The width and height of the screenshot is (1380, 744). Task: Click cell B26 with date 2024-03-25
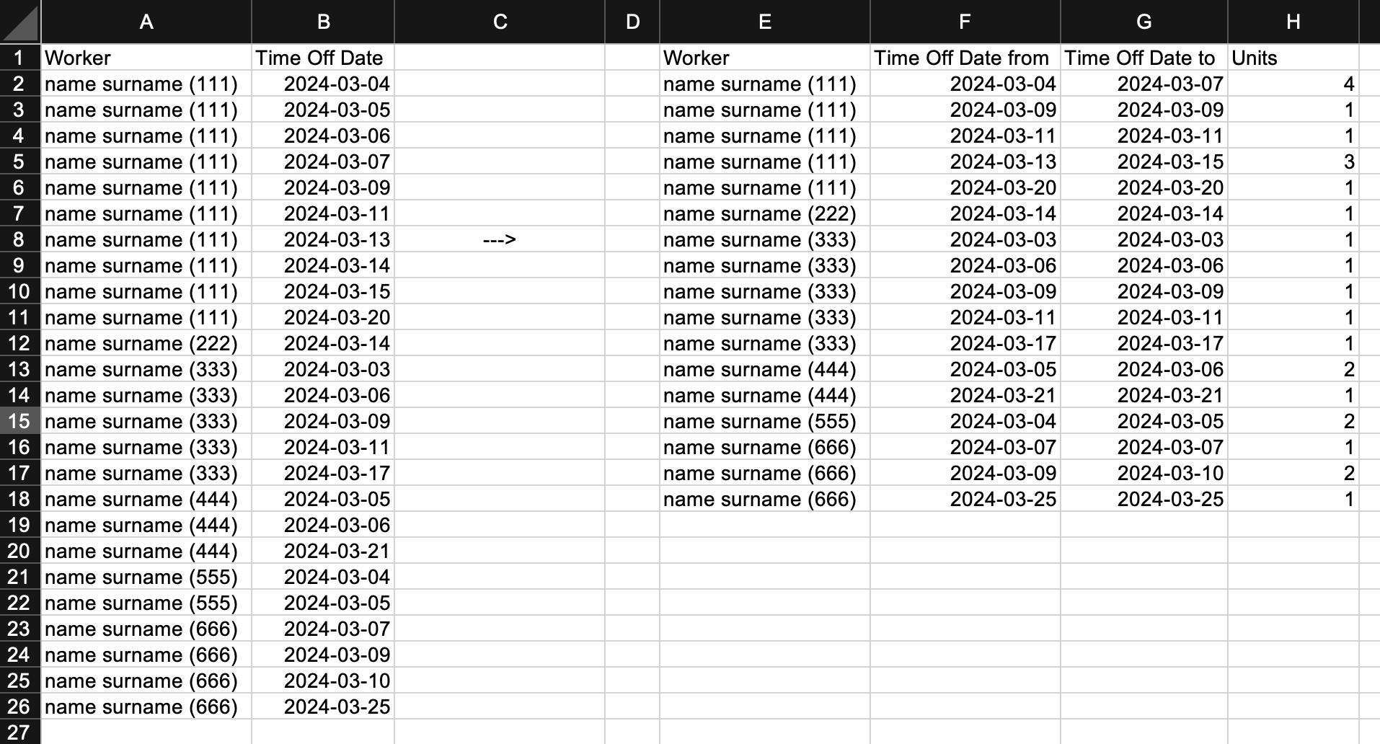[x=323, y=707]
